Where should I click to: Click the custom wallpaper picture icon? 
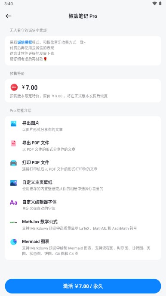click(x=13, y=183)
